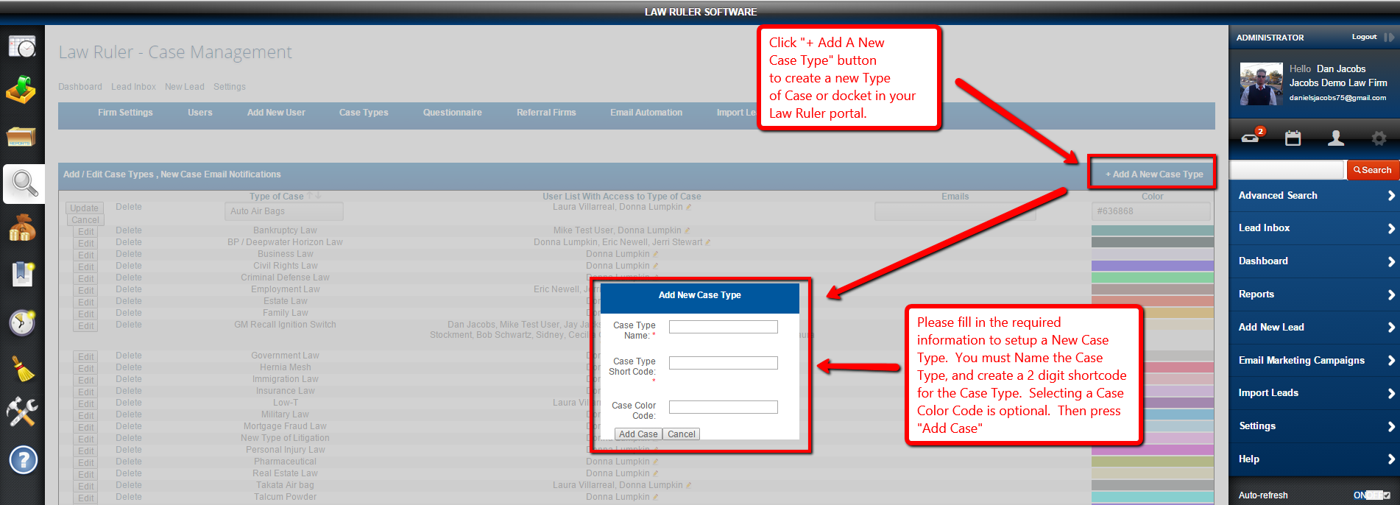1400x505 pixels.
Task: Click Dan Jacobs profile photo
Action: pos(1262,84)
